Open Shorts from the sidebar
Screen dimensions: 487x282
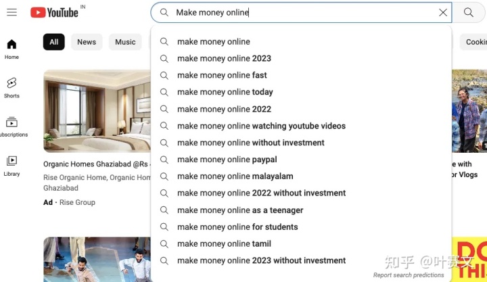11,87
